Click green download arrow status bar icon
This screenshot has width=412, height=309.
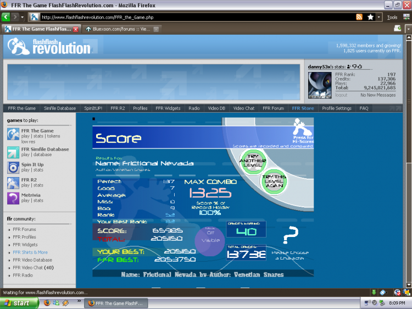point(374,293)
